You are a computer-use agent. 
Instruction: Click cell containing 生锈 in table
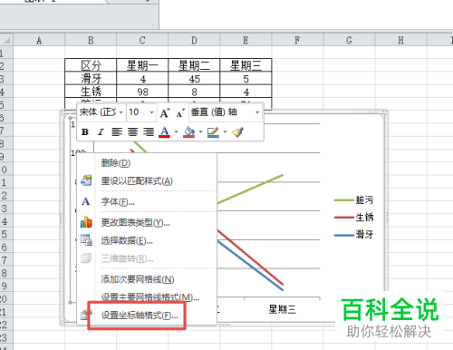(x=91, y=92)
